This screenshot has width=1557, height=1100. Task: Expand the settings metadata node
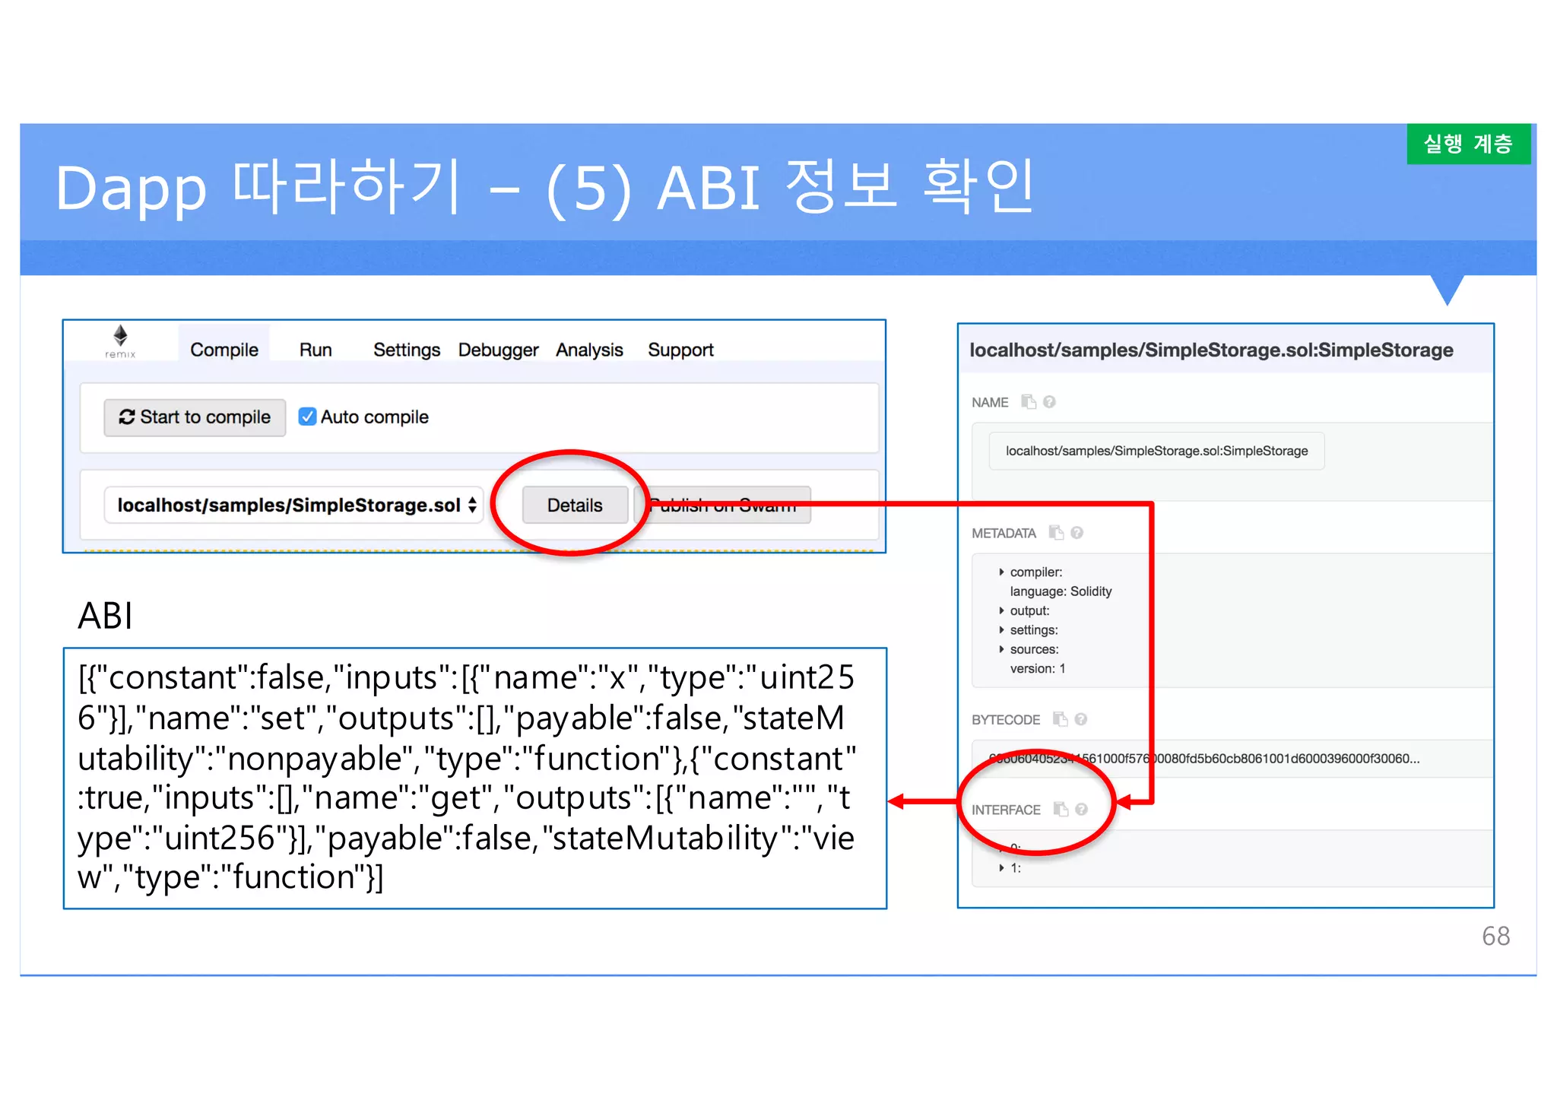pos(1001,629)
